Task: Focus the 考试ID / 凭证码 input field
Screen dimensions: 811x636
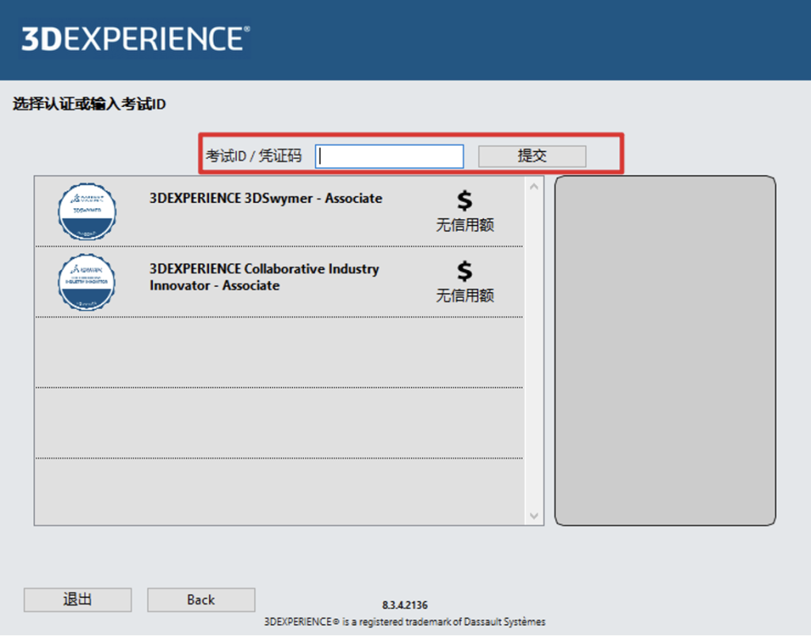Action: click(x=389, y=157)
